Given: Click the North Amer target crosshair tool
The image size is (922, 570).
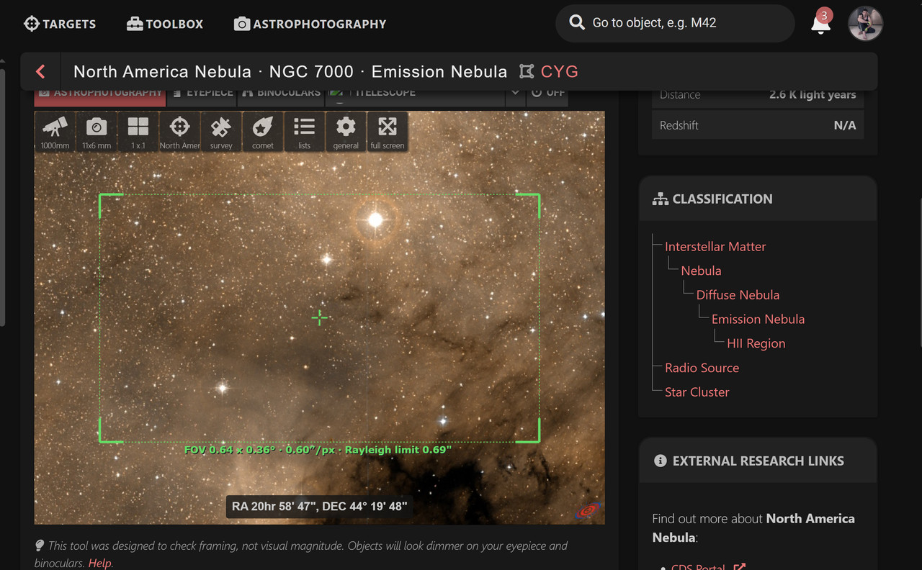Looking at the screenshot, I should (179, 132).
